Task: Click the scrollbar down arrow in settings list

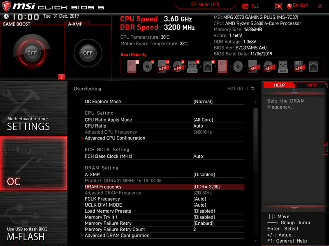Action: [255, 241]
